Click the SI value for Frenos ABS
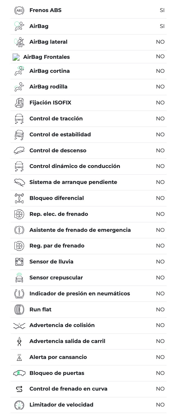Image resolution: width=176 pixels, height=420 pixels. (162, 10)
